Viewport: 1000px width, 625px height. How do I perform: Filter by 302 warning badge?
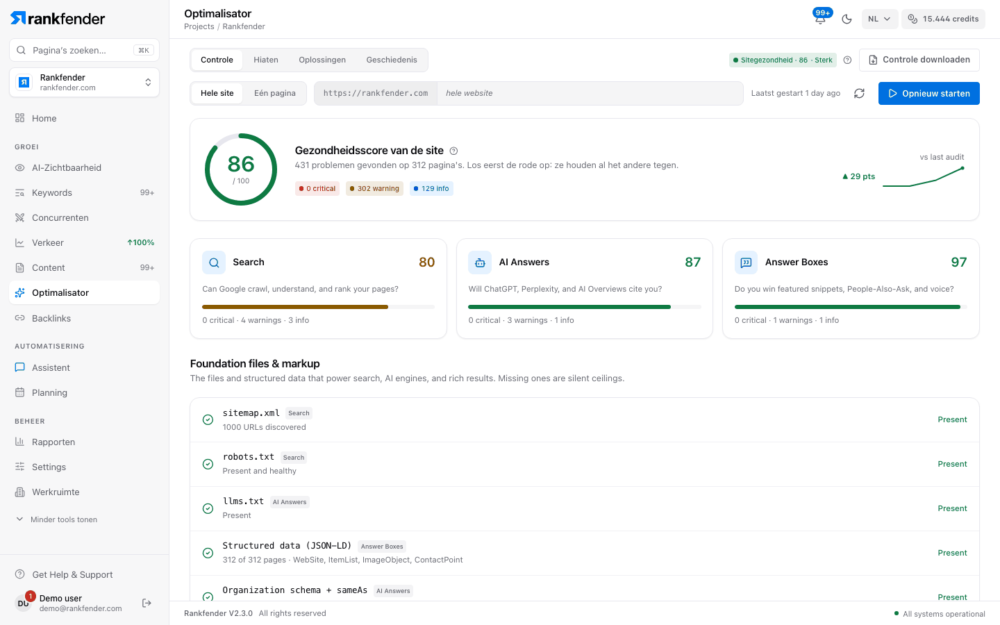click(374, 188)
